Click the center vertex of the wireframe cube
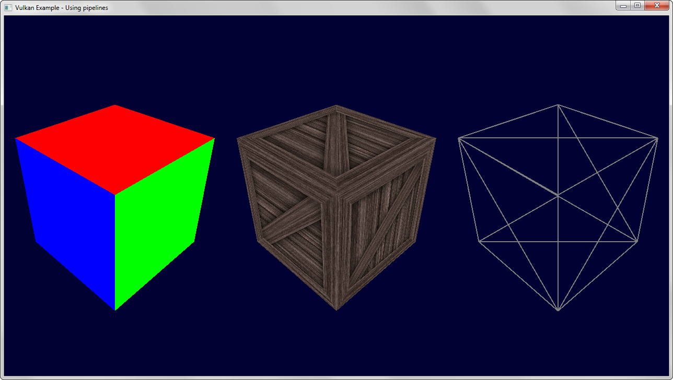The image size is (673, 380). pyautogui.click(x=558, y=196)
